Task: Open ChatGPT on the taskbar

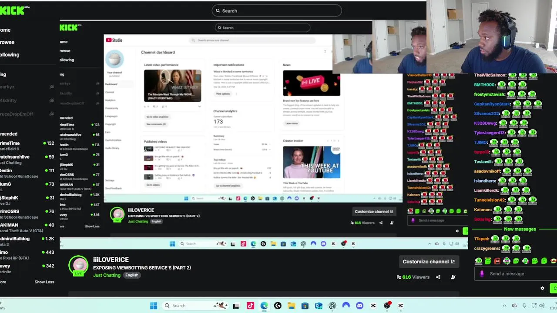Action: [x=332, y=306]
